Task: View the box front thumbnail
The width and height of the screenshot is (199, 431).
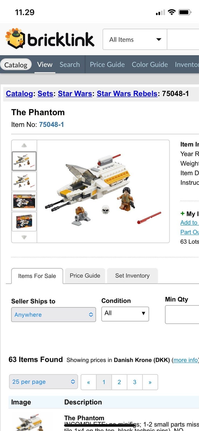Action: click(x=24, y=201)
